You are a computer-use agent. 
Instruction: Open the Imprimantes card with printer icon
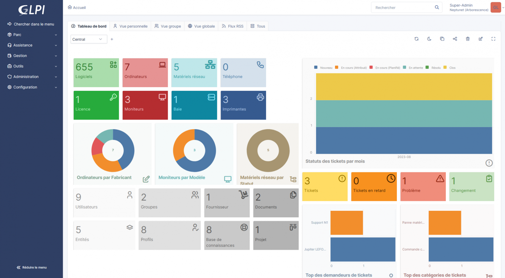tap(243, 105)
